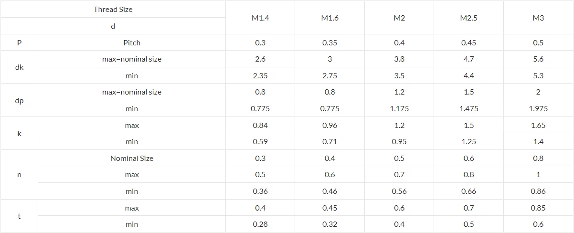Click the pitch value 0.35 cell

(x=330, y=43)
